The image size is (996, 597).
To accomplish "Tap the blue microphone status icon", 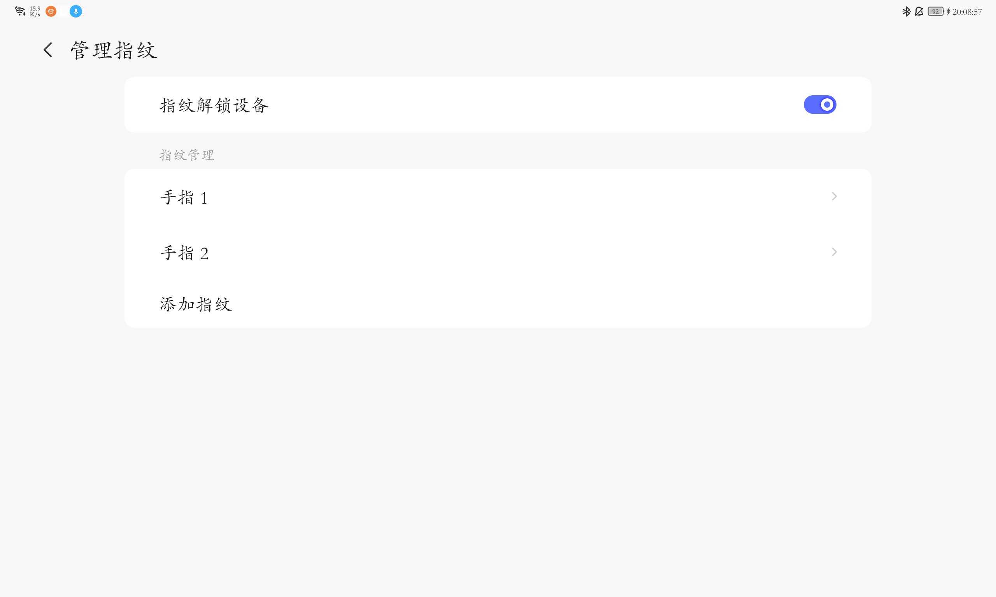I will point(76,11).
